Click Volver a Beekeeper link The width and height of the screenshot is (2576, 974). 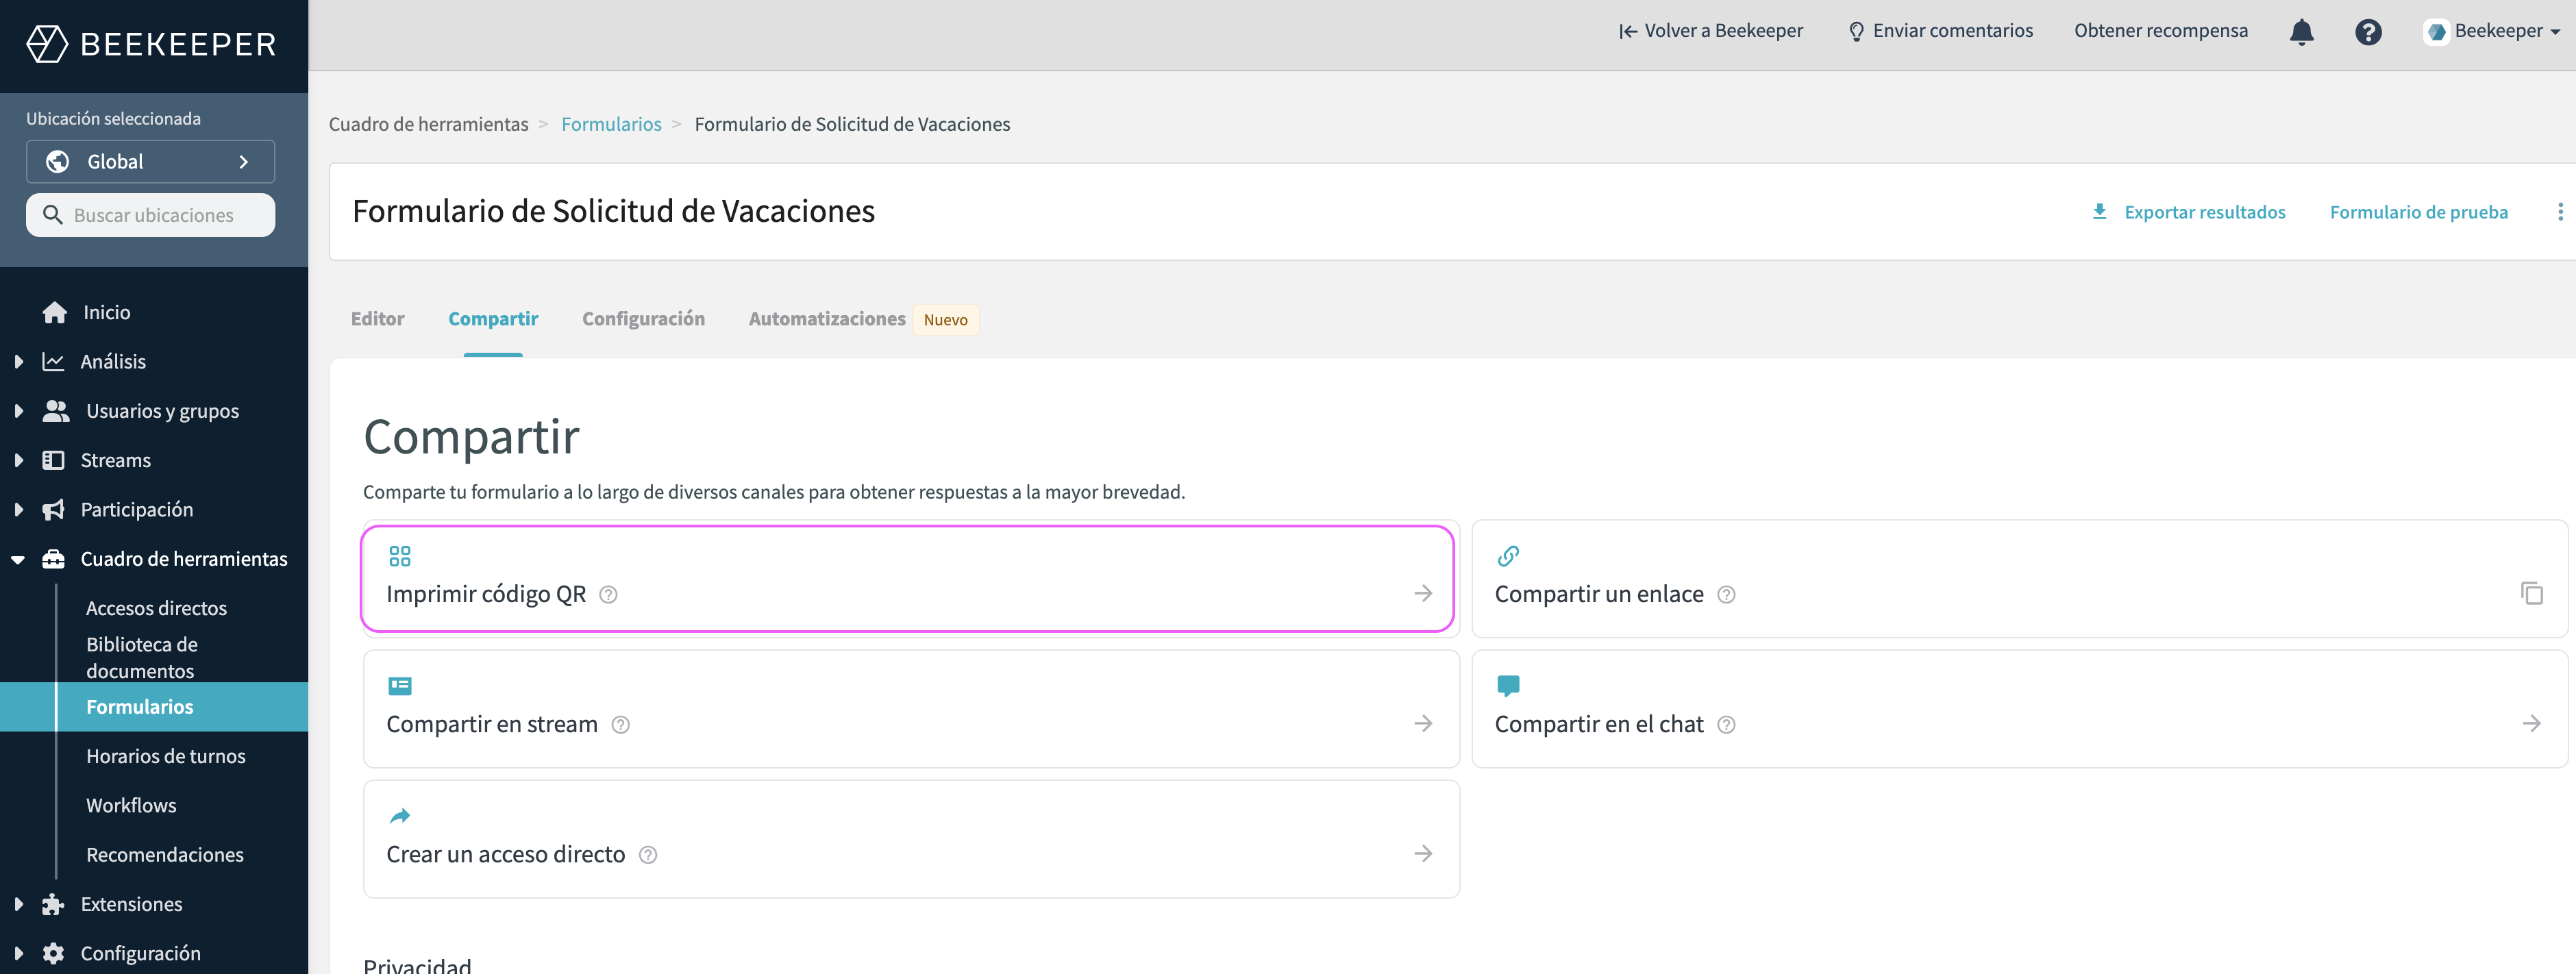pyautogui.click(x=1711, y=31)
